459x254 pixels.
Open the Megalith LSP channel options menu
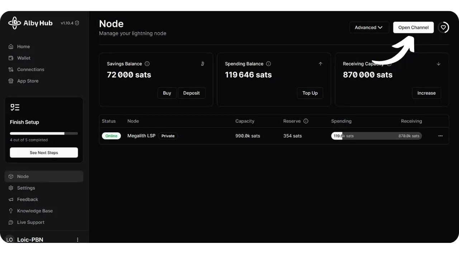point(440,136)
